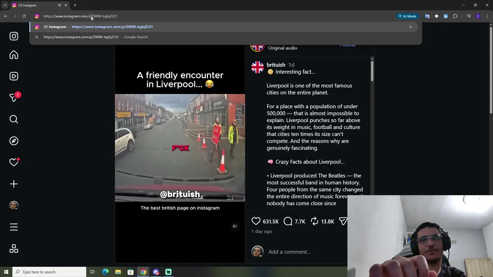Open the Chrome profile avatar Y
493x277 pixels.
(x=478, y=16)
